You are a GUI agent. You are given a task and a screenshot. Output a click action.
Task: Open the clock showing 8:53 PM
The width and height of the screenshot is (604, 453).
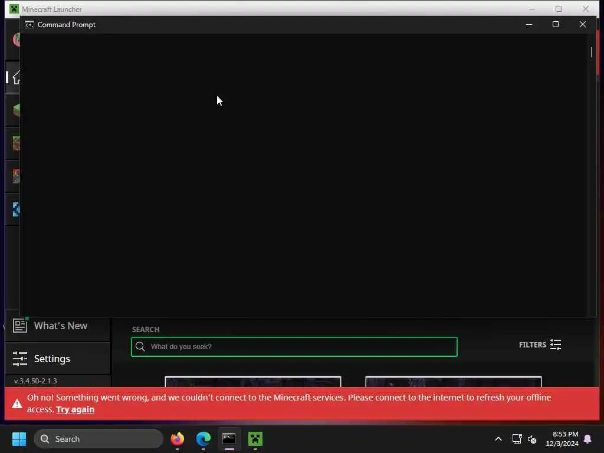pyautogui.click(x=562, y=439)
